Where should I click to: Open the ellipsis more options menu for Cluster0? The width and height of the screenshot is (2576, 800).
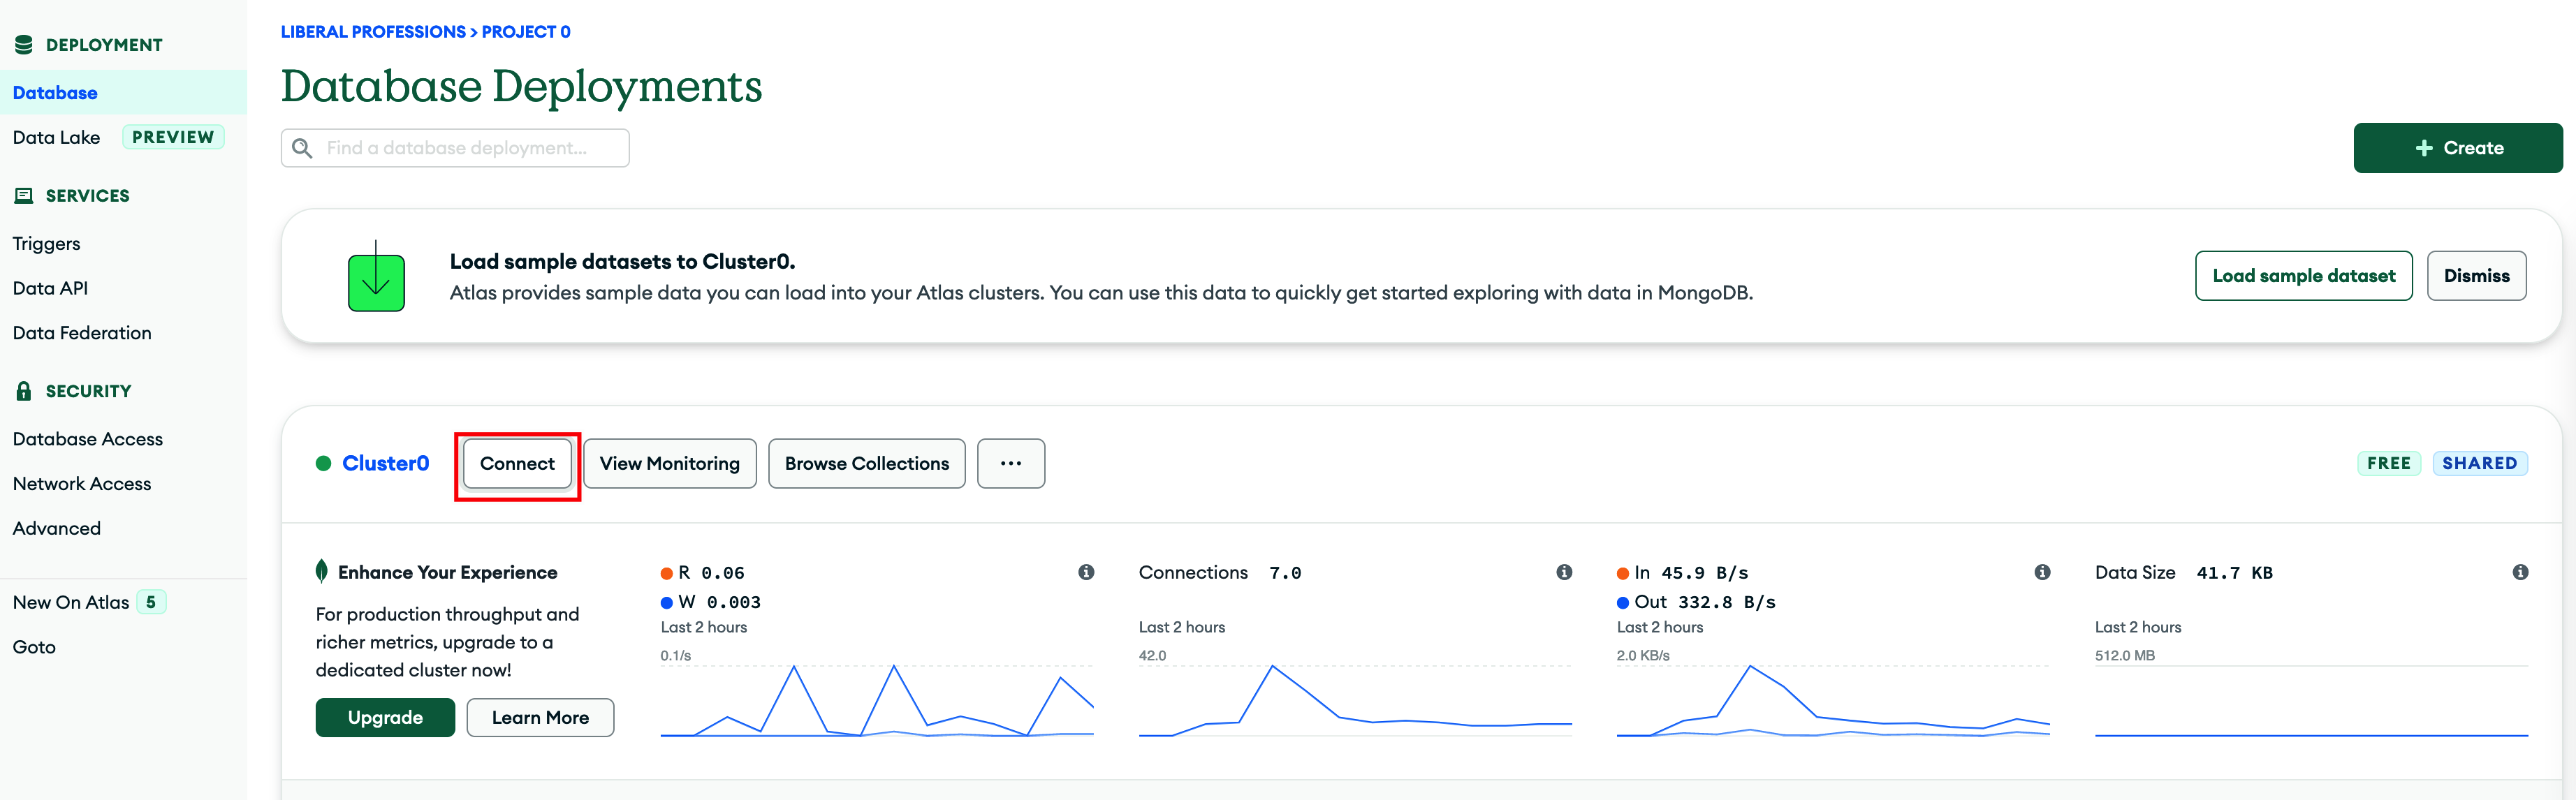[1011, 463]
